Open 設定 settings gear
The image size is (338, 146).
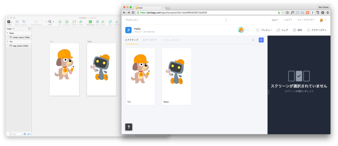tap(294, 30)
